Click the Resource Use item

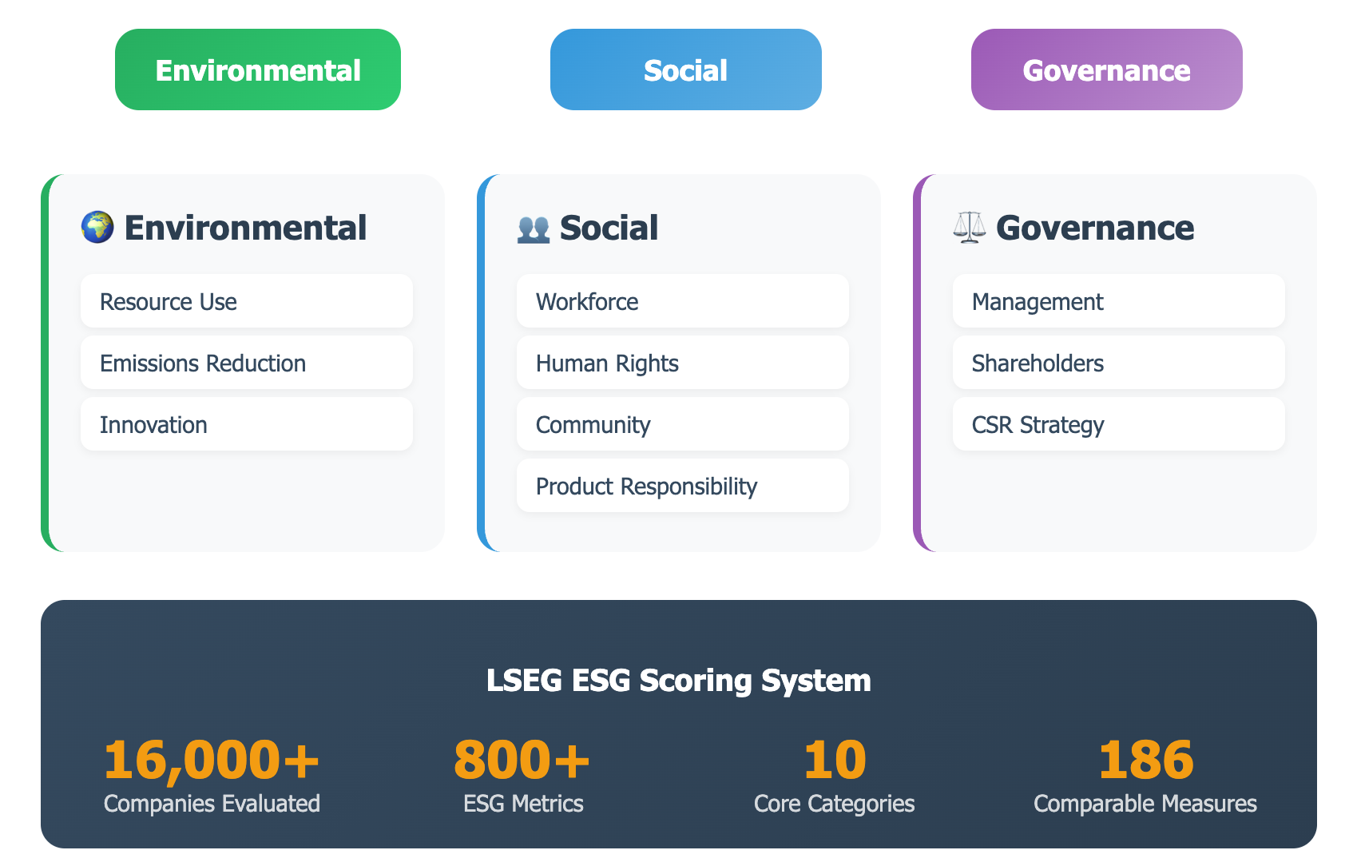click(246, 302)
